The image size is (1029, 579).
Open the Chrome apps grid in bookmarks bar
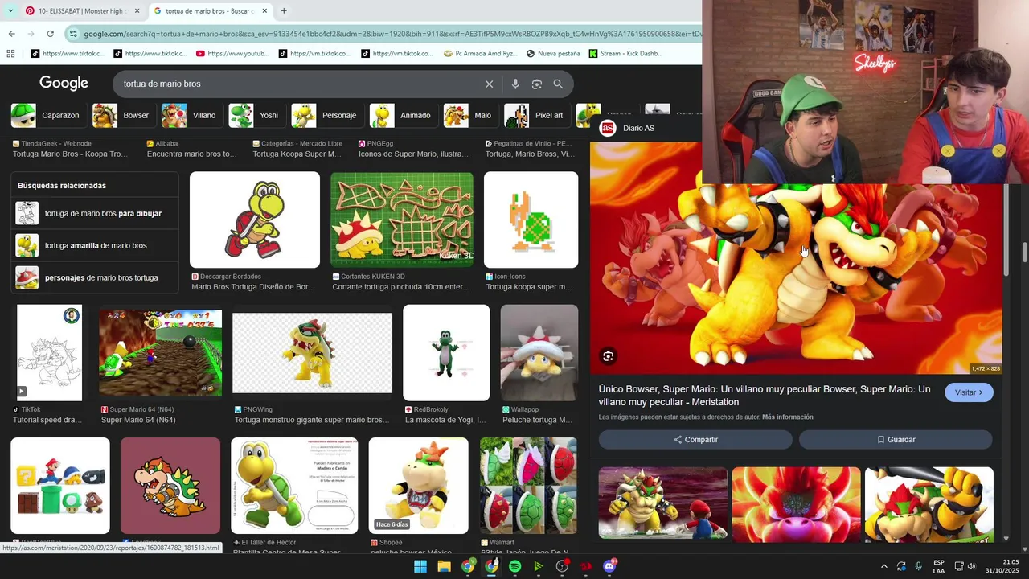(x=10, y=54)
